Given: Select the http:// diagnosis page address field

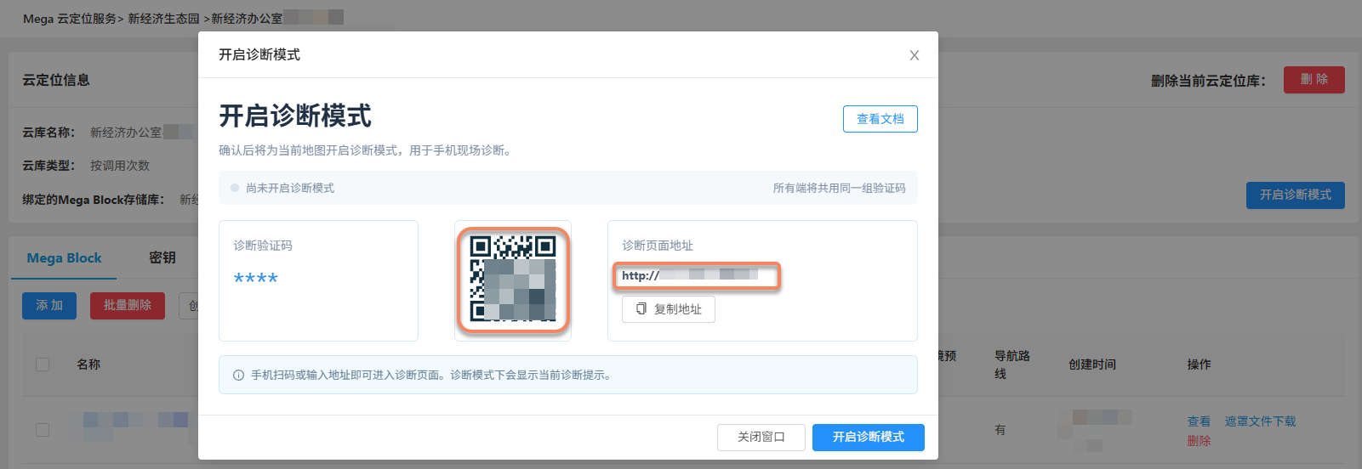Looking at the screenshot, I should point(696,275).
